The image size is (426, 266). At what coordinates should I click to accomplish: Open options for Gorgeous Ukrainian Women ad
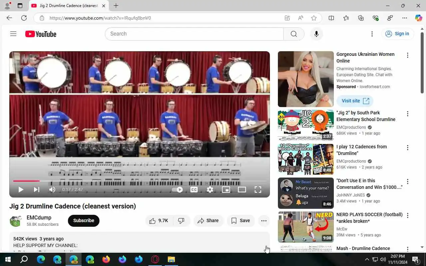[407, 56]
